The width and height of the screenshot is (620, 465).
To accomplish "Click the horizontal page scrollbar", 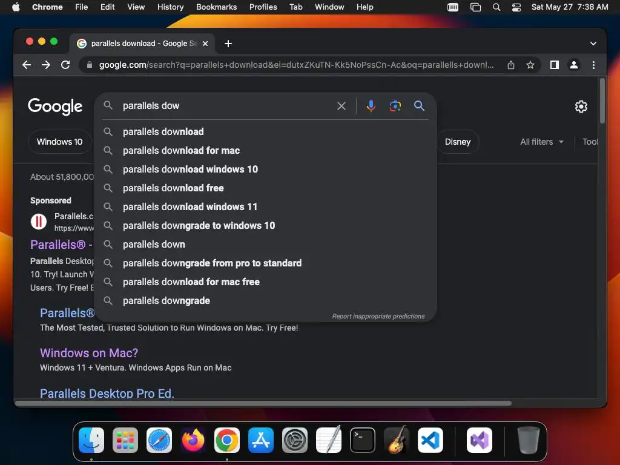I will tap(263, 403).
